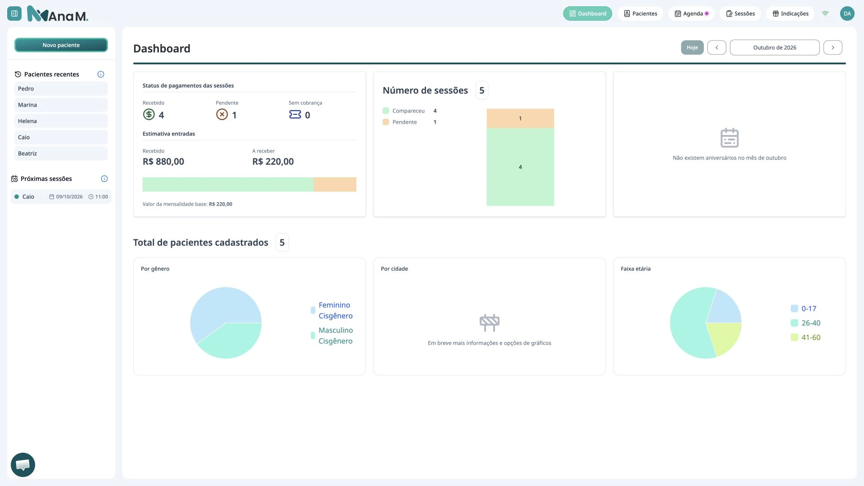Viewport: 864px width, 486px height.
Task: Open the Agenda tab
Action: (692, 13)
